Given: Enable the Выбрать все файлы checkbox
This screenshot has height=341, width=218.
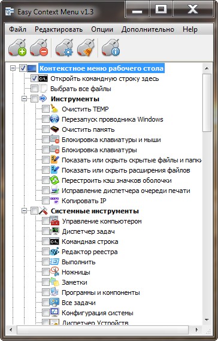Looking at the screenshot, I should [34, 89].
